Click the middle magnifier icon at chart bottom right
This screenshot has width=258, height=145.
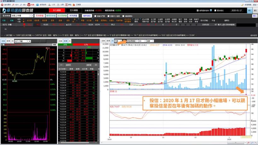[252, 143]
